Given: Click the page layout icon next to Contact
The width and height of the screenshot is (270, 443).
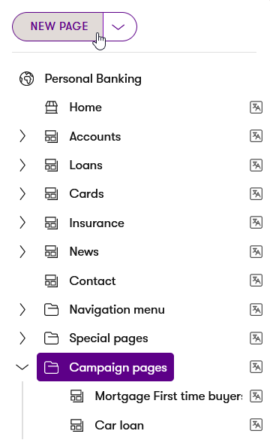Looking at the screenshot, I should [52, 281].
